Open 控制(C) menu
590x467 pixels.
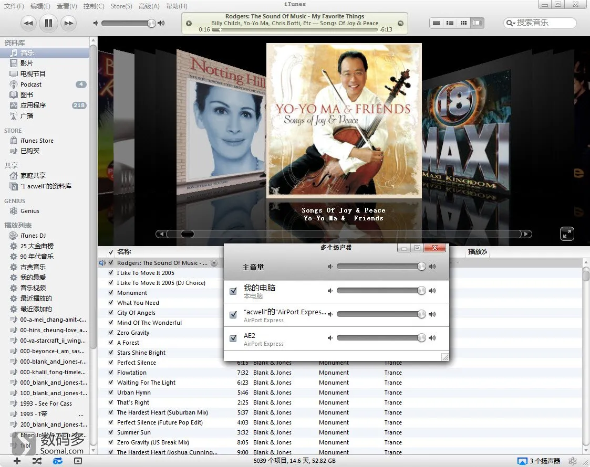click(94, 6)
